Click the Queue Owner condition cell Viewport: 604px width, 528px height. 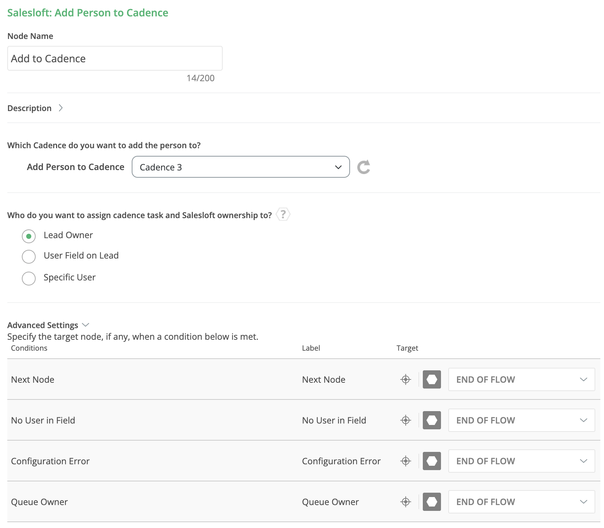pos(39,502)
